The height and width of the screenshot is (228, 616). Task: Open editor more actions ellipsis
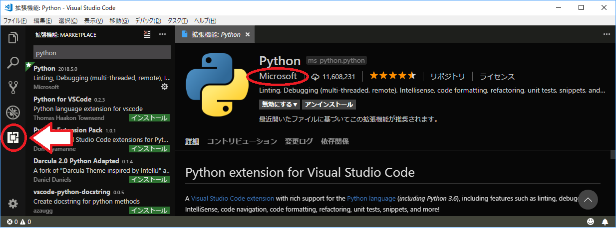[607, 34]
